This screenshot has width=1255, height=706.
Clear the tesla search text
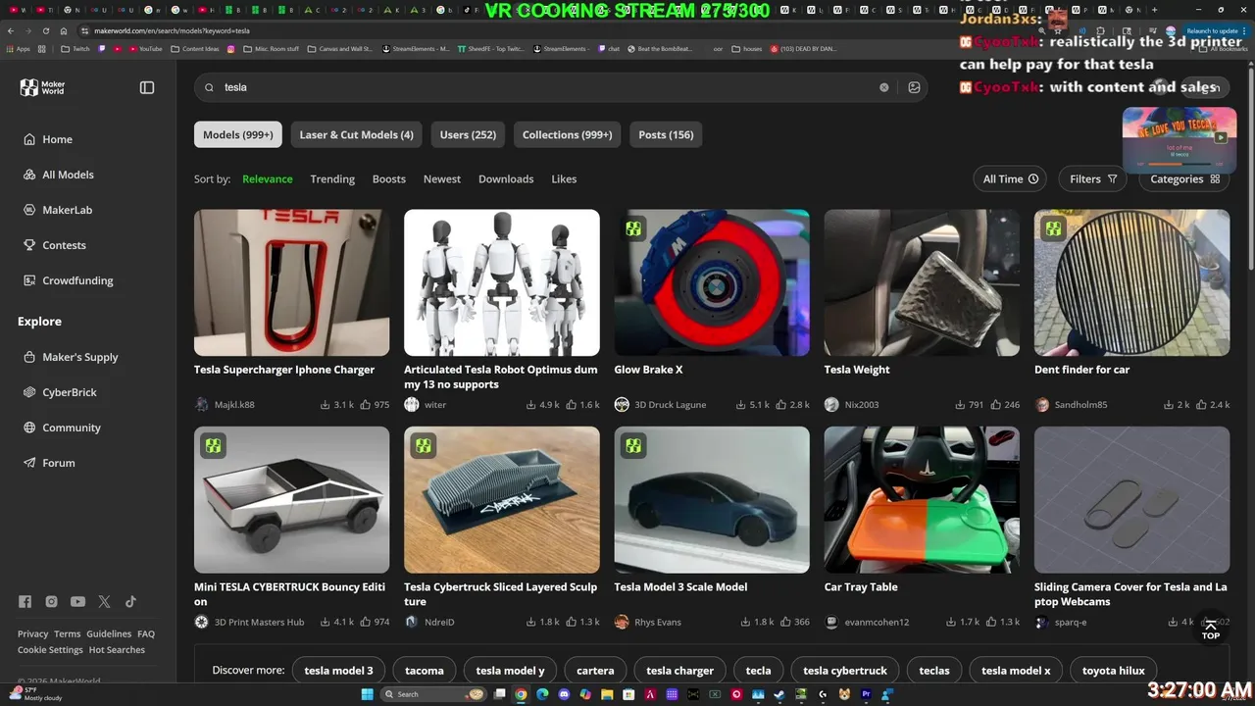point(883,87)
